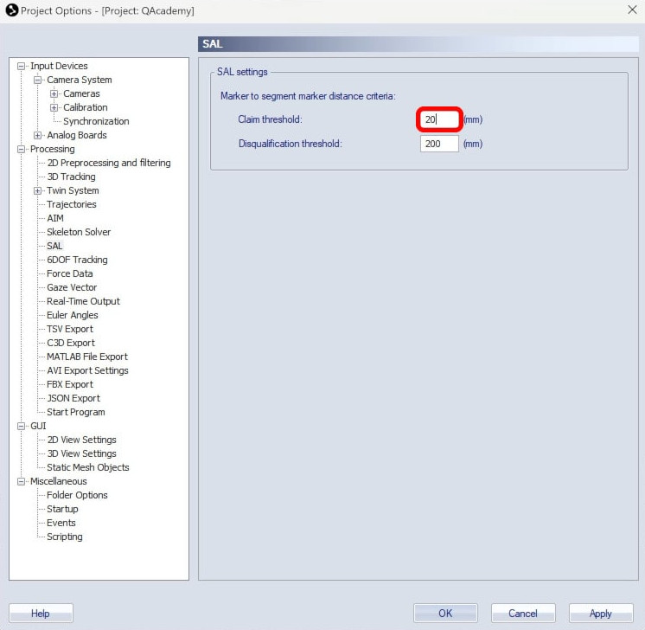Collapse the Processing section
Image resolution: width=645 pixels, height=630 pixels.
point(22,149)
